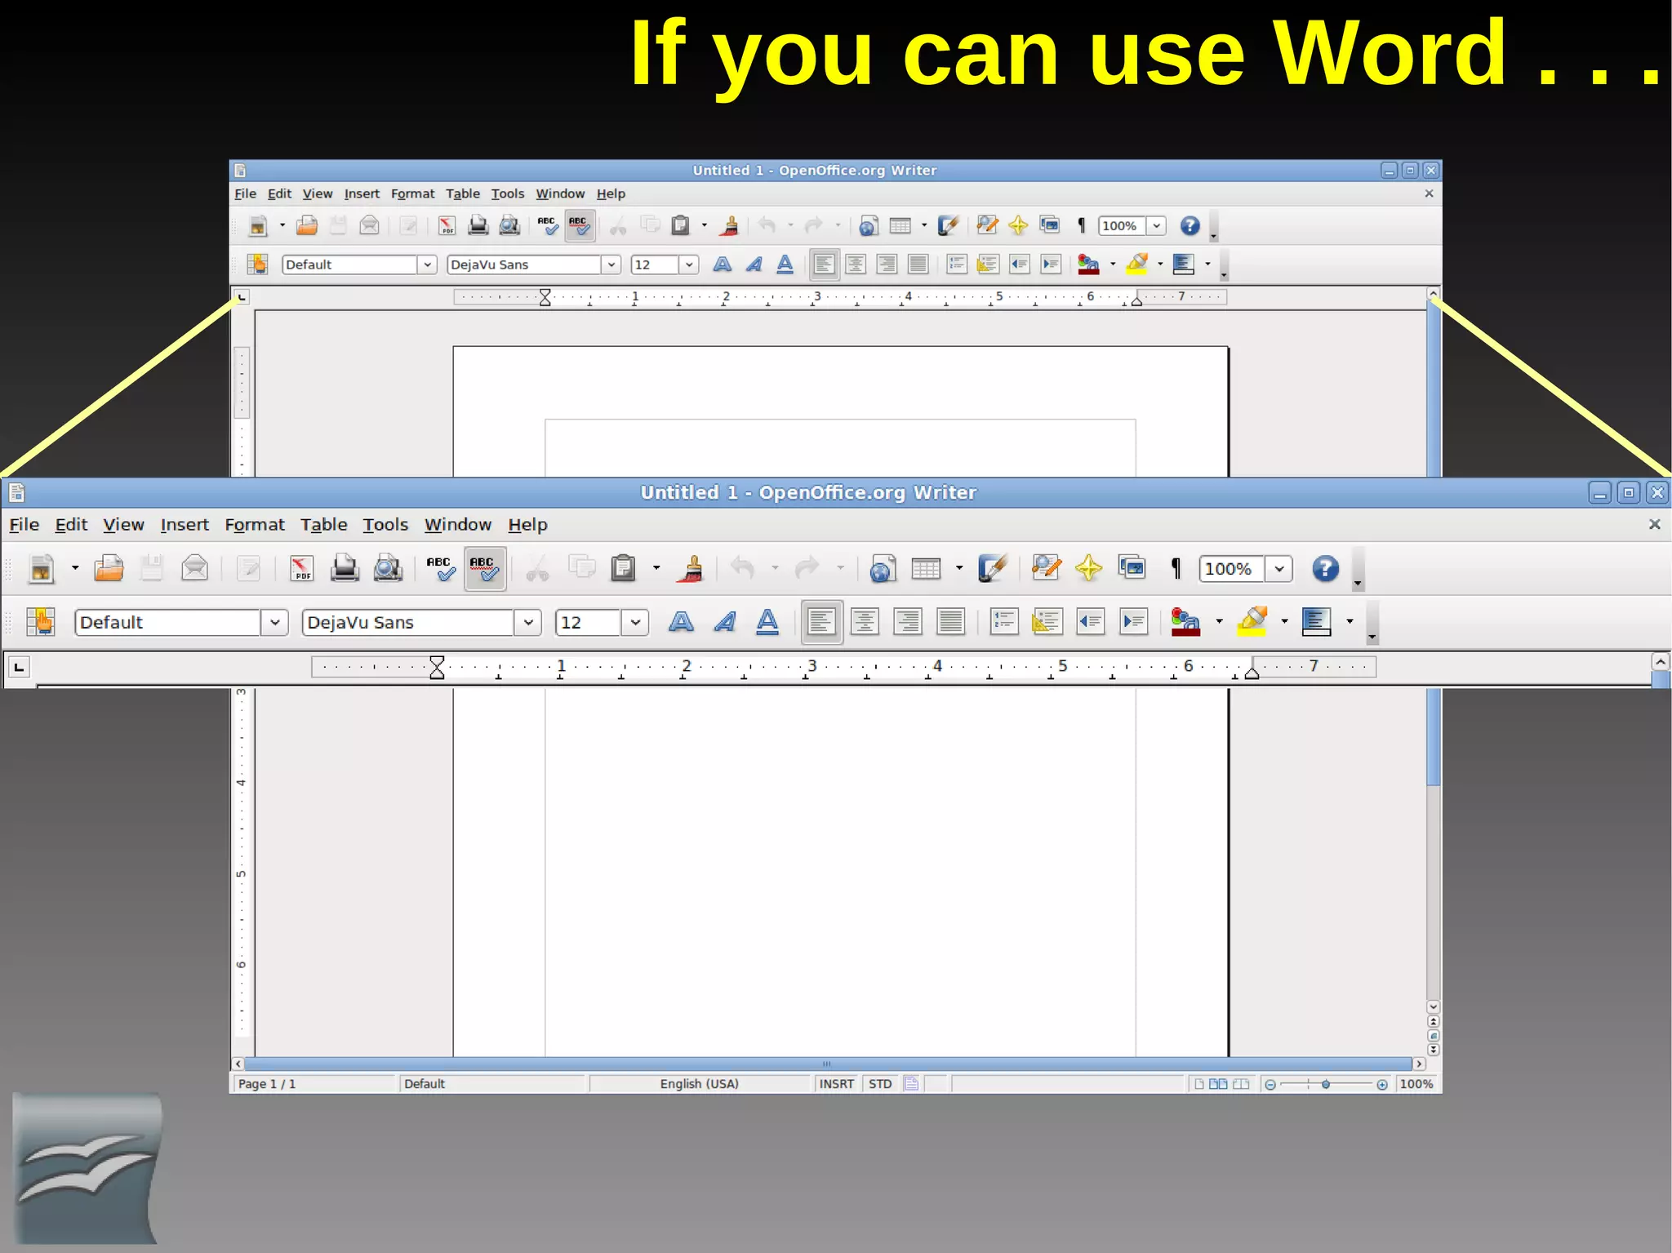Click Export as PDF icon in enlarged toolbar

(x=301, y=568)
